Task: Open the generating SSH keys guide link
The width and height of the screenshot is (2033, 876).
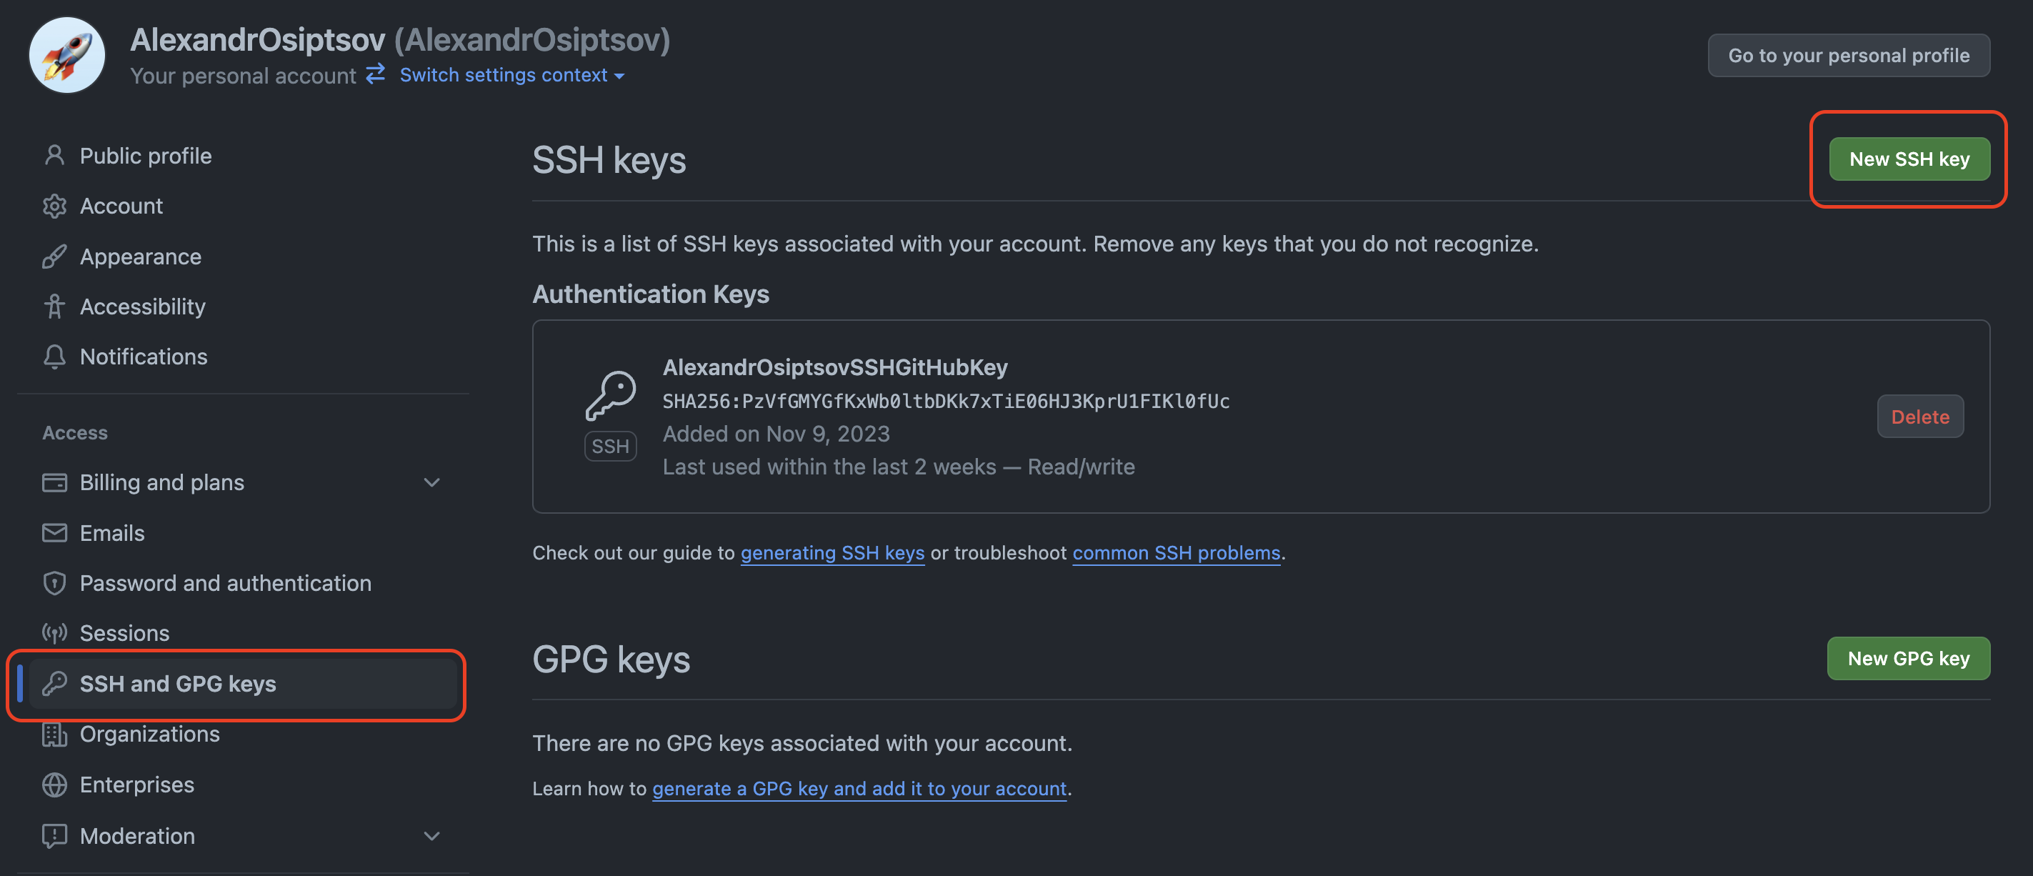Action: (831, 552)
